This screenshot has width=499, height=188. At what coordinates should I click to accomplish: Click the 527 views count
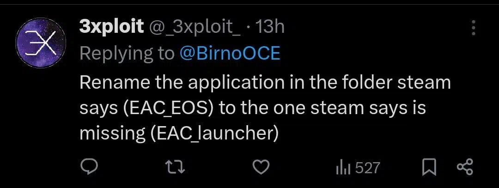[368, 168]
